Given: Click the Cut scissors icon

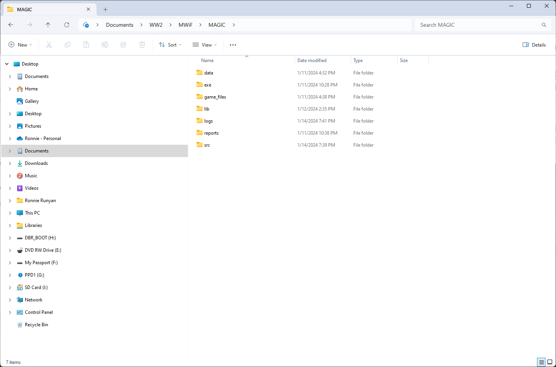Looking at the screenshot, I should pos(49,45).
